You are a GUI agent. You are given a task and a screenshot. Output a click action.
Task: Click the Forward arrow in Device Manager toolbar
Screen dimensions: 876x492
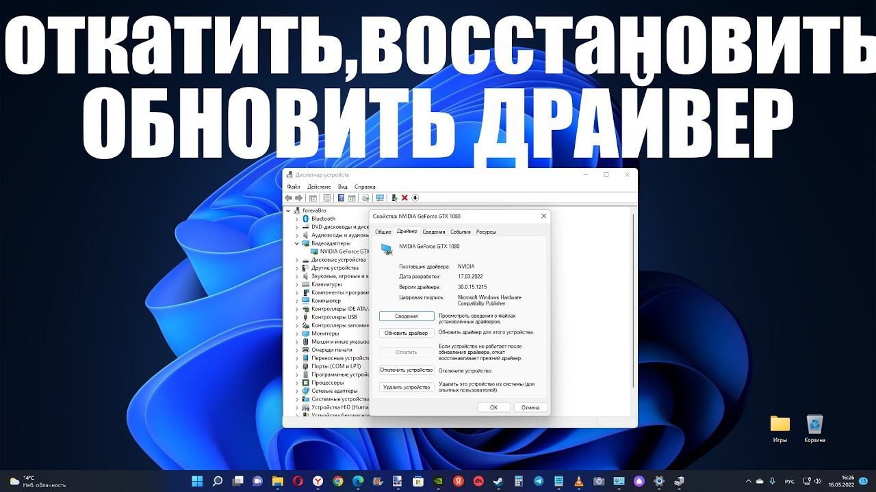[298, 198]
